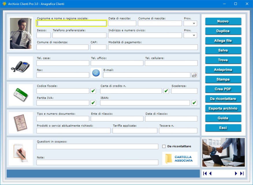Screen dimensions: 253x185
Task: Focus the Tipo e numero documento field
Action: tap(63, 119)
